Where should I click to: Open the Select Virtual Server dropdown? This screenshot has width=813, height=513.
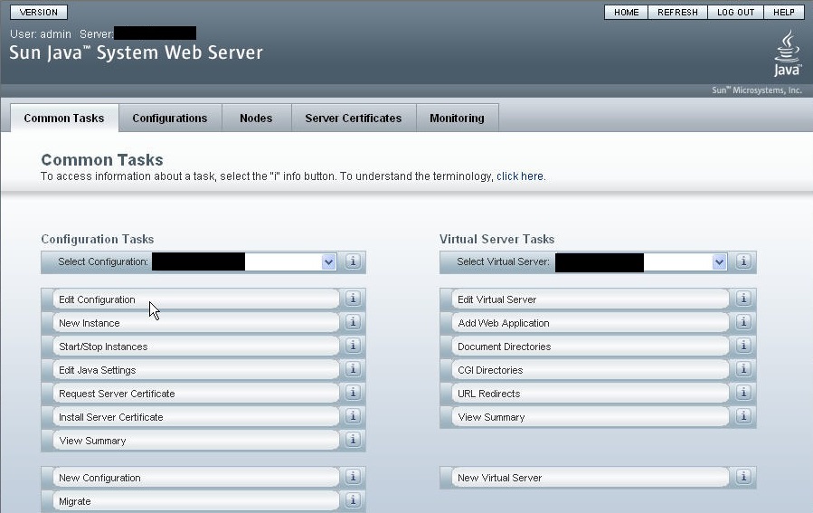pos(719,261)
